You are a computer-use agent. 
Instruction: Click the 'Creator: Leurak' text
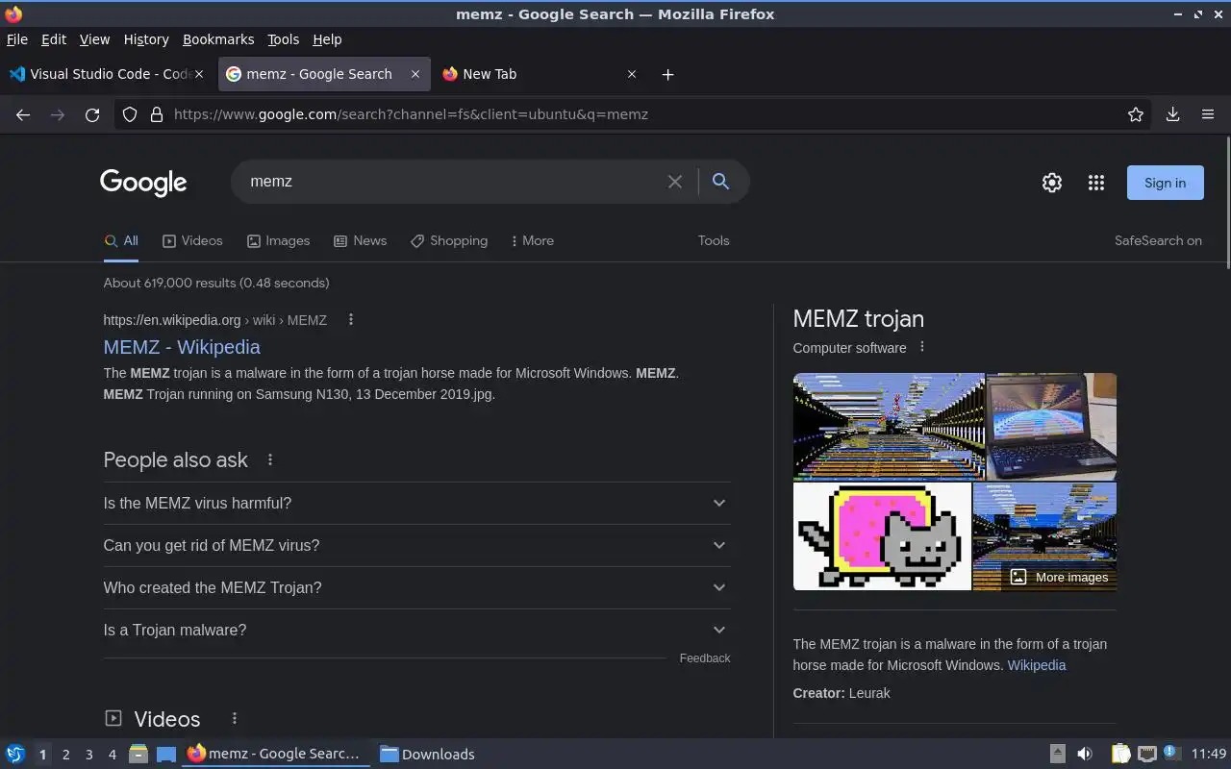click(842, 693)
